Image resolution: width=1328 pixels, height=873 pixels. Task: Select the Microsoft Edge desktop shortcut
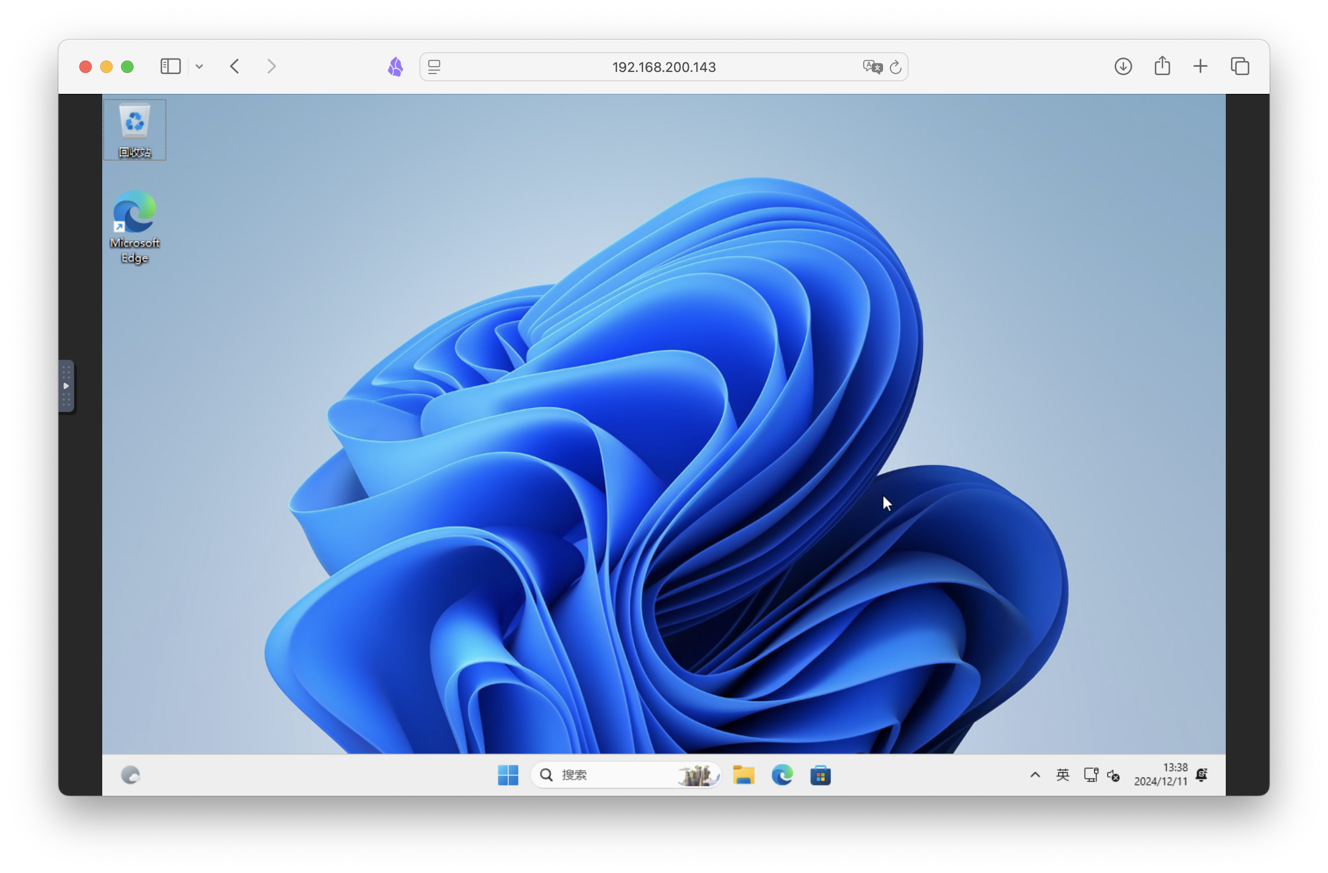tap(135, 226)
